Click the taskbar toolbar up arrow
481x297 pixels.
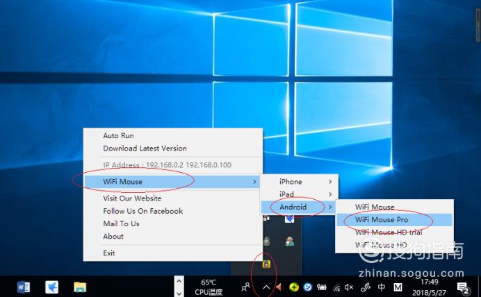point(179,280)
